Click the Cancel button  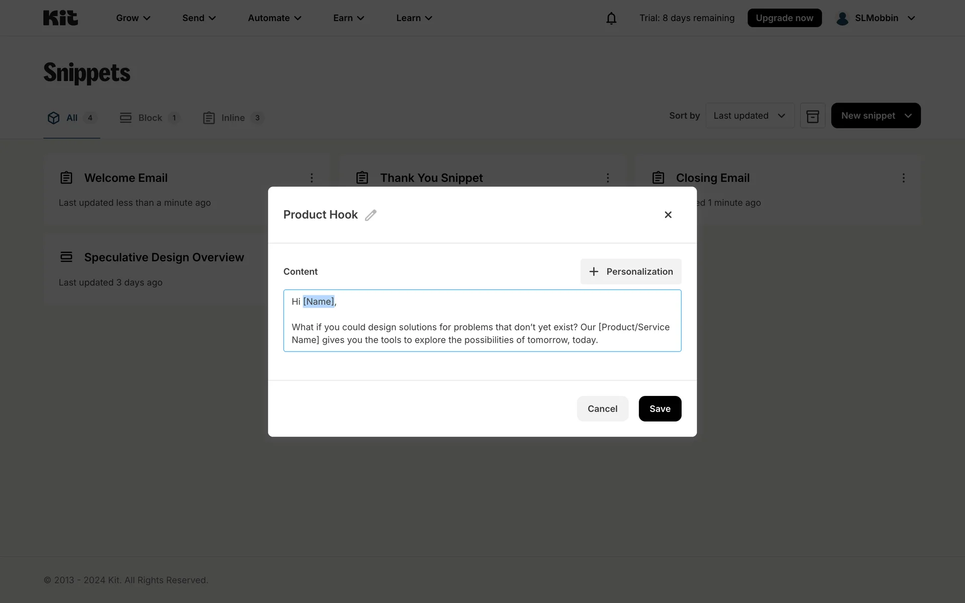click(x=602, y=409)
